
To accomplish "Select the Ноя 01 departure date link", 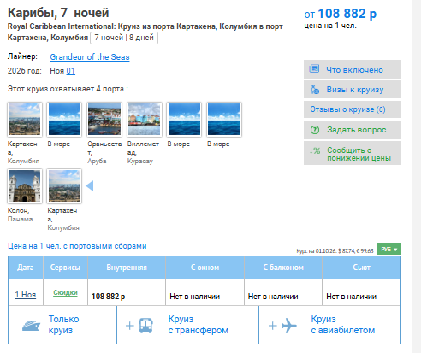I will (70, 71).
